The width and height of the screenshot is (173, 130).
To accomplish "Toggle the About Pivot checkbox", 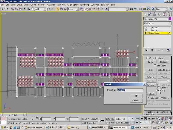I will coord(156,58).
